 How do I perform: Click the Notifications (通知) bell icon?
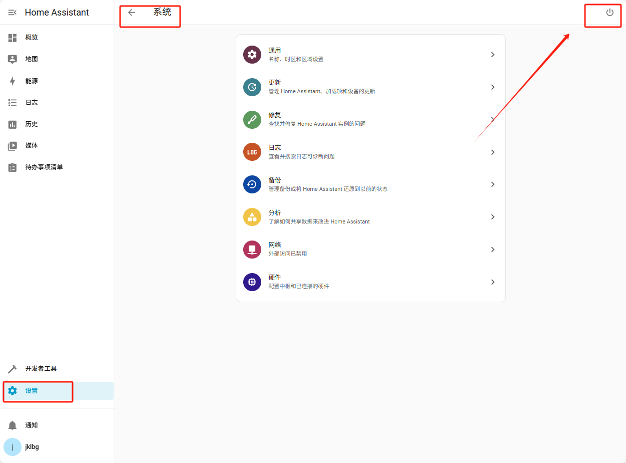(13, 425)
